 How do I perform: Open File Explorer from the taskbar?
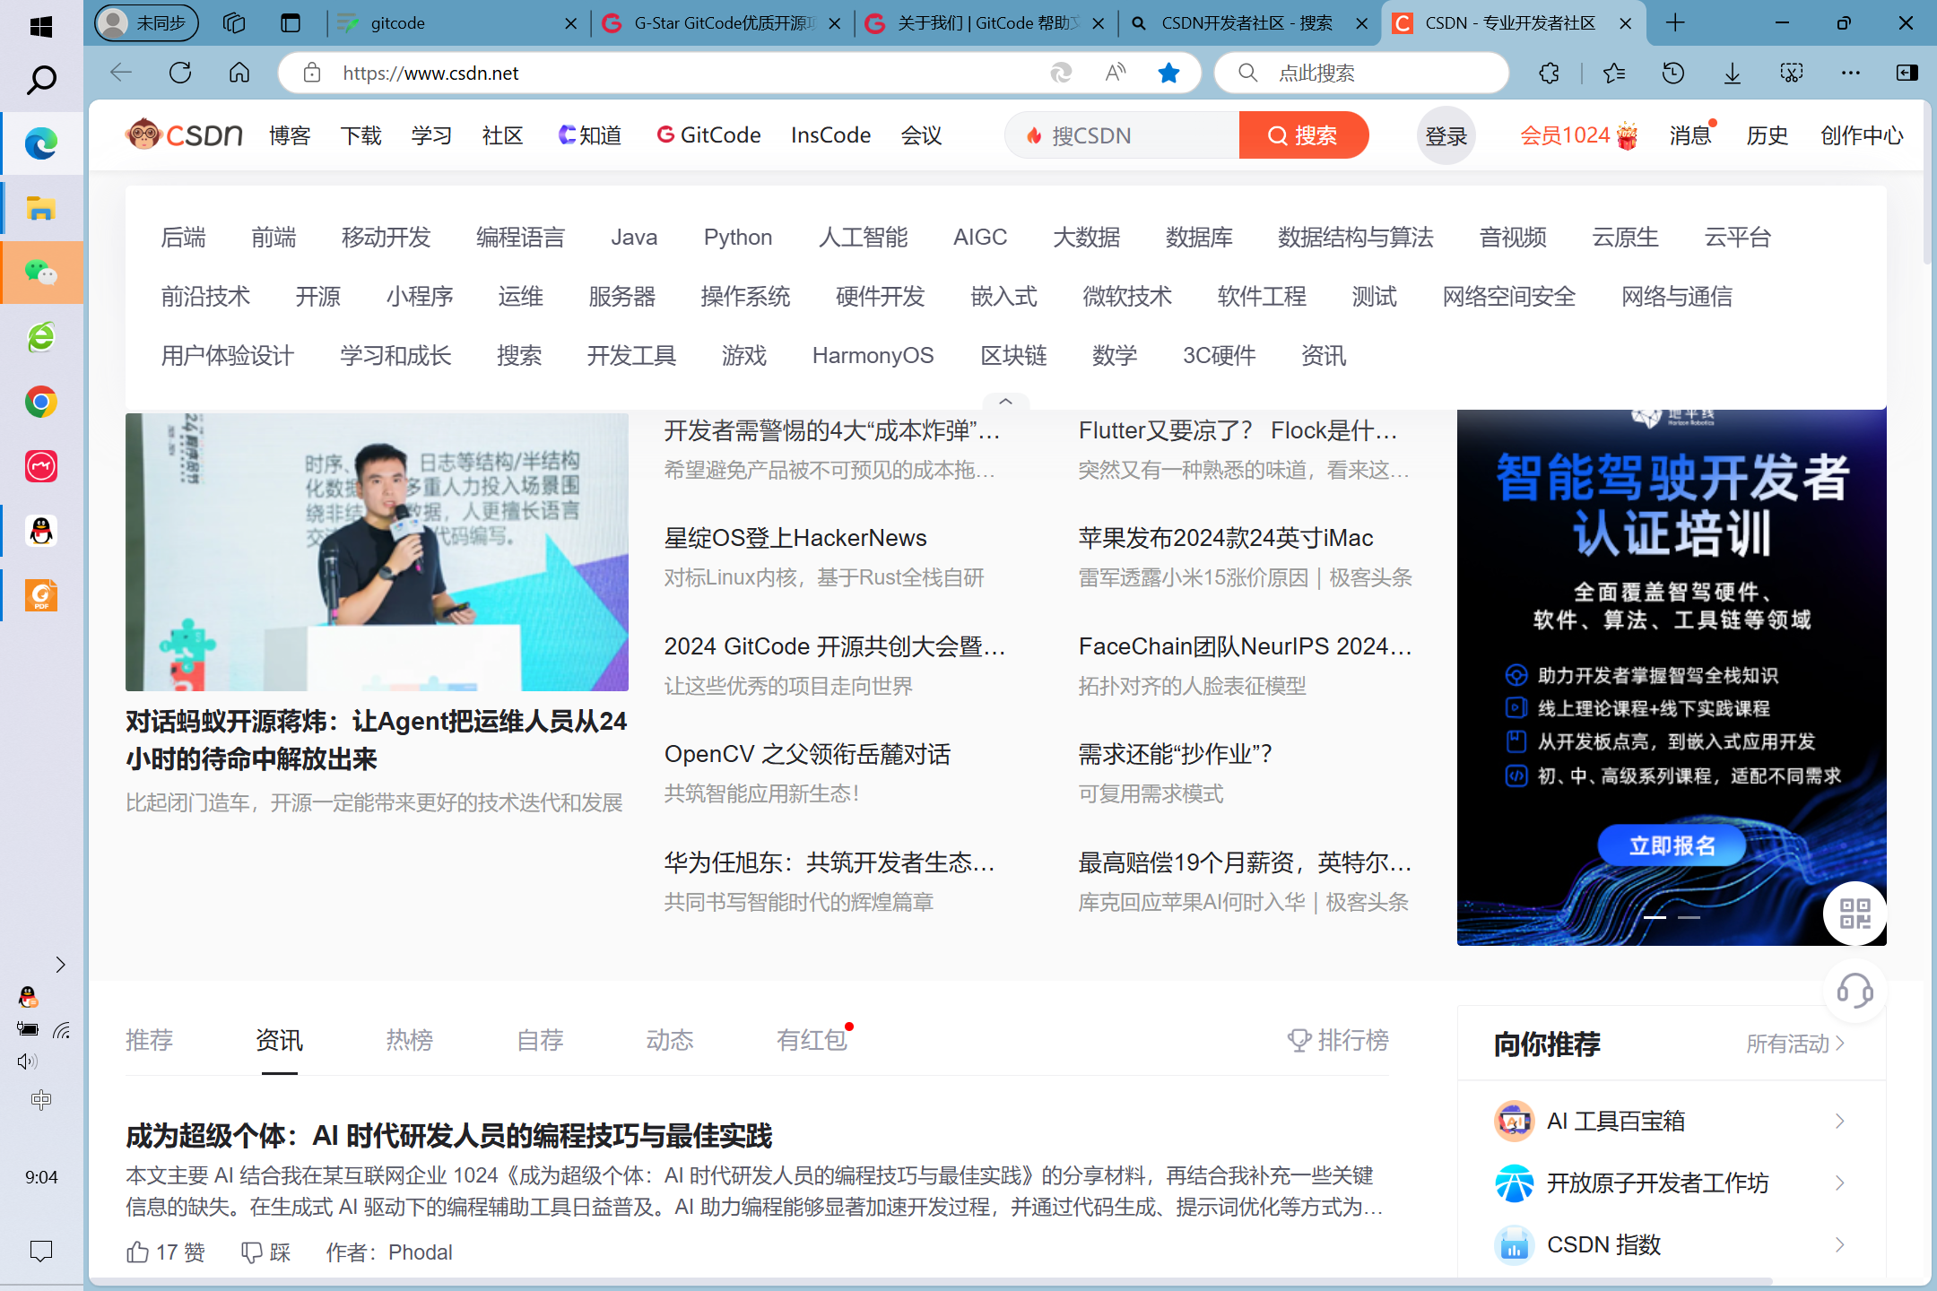pos(41,208)
